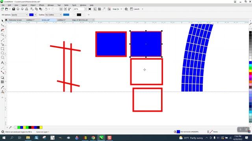Select the Zoom magnifier tool
Screen dimensions: 252x141
tap(2, 35)
